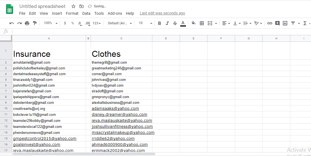Open the Add-ons menu

click(115, 13)
